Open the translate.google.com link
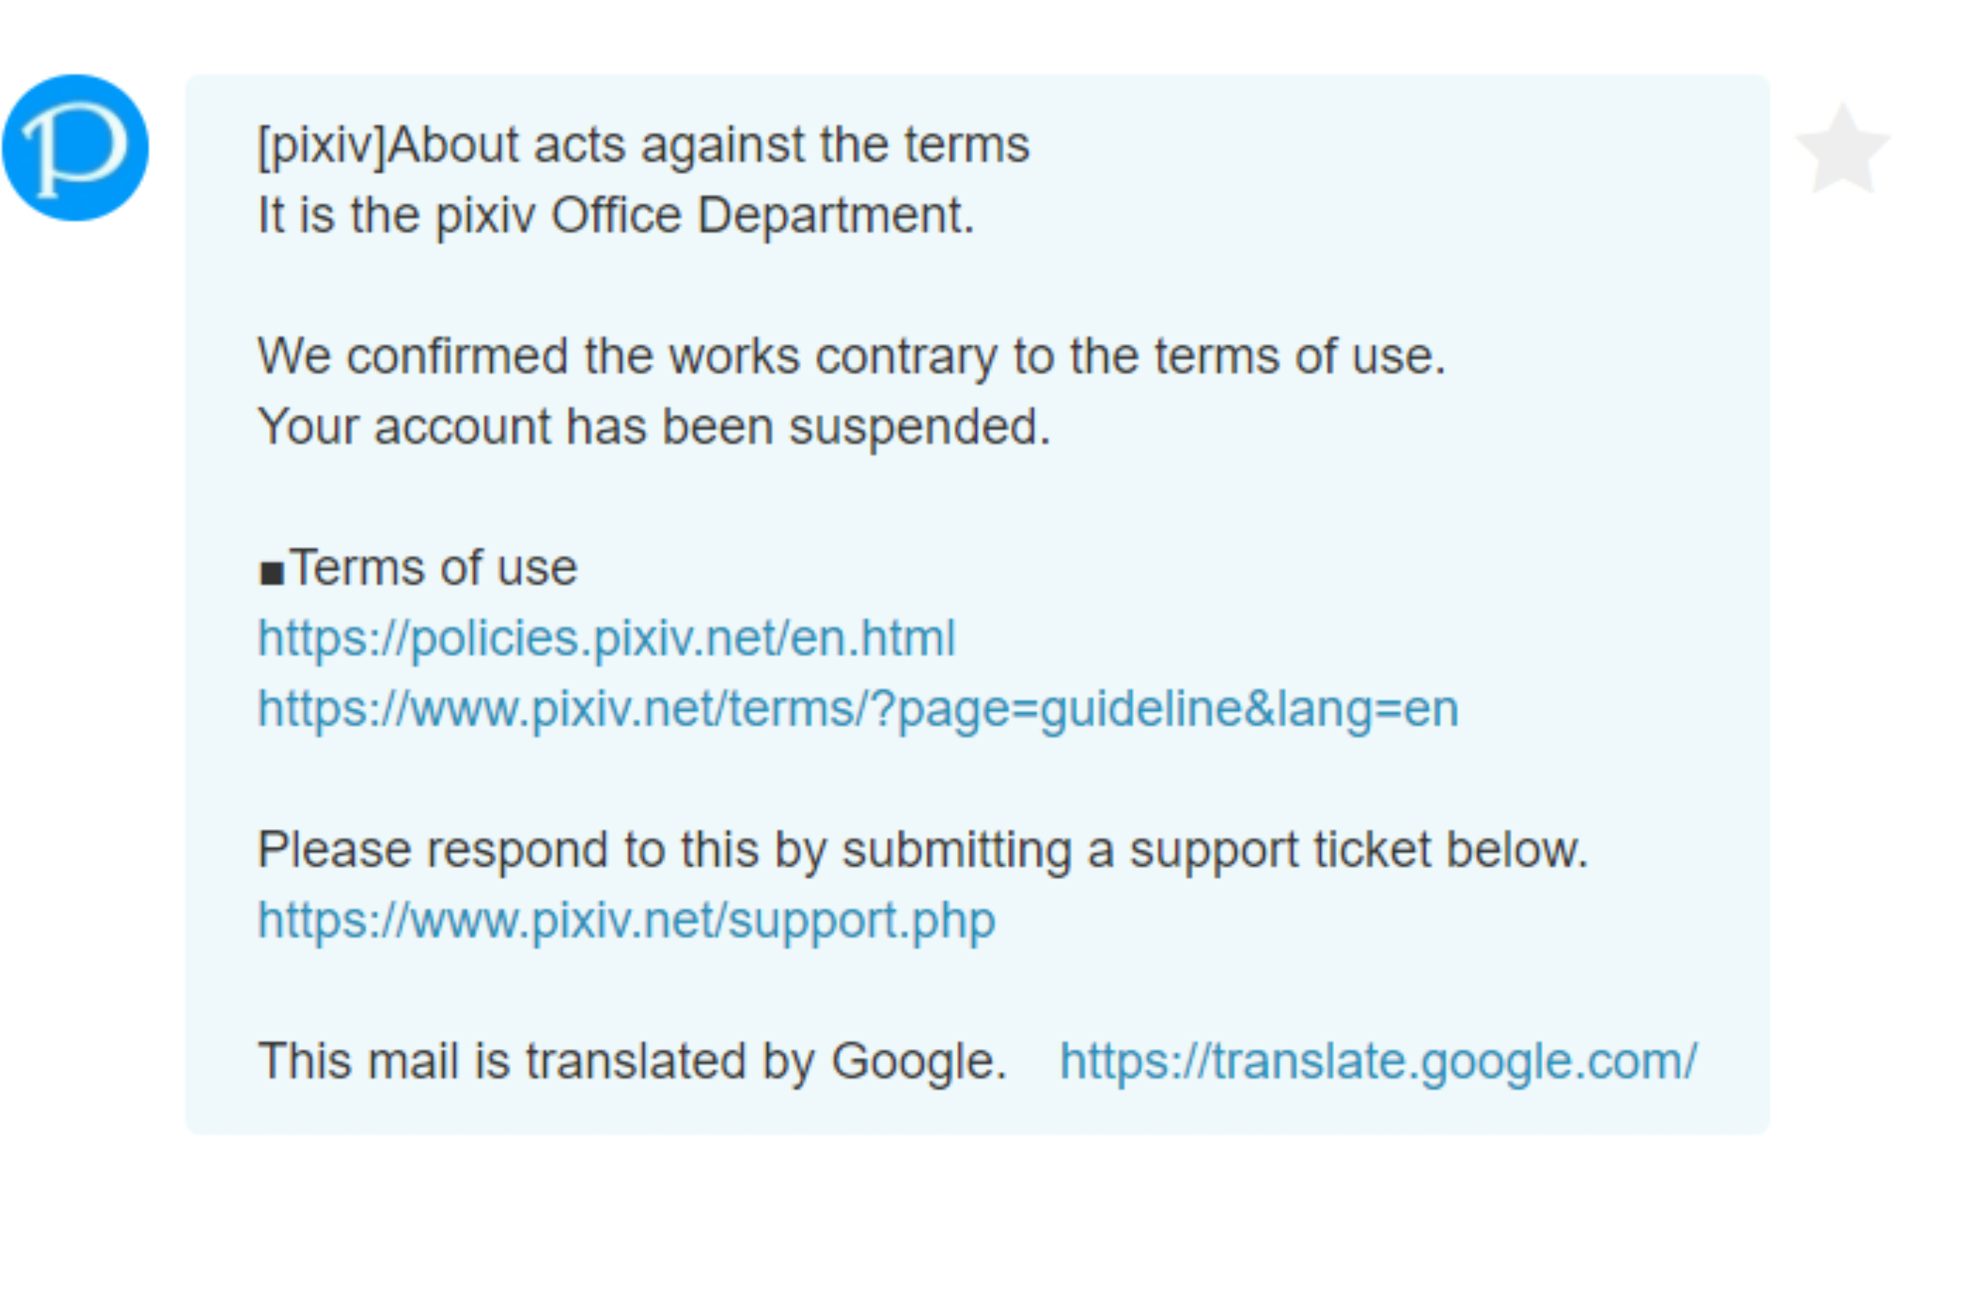1986x1290 pixels. [1377, 1061]
